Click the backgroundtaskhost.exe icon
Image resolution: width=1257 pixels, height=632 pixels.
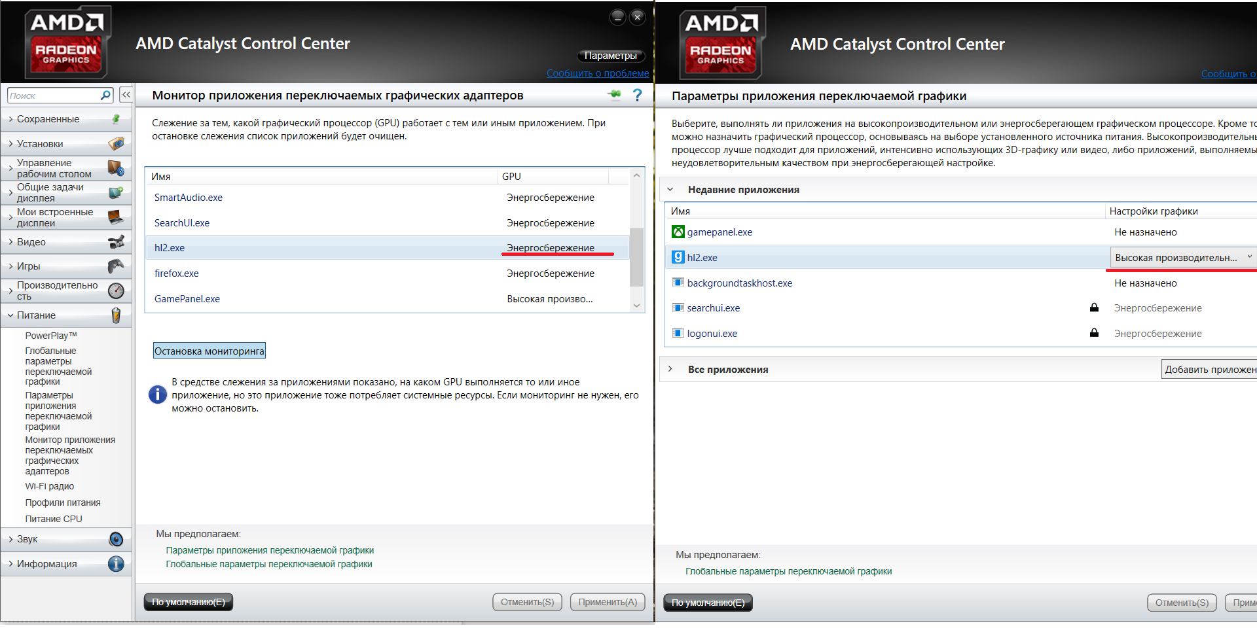coord(678,283)
